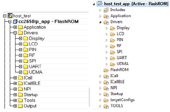Viewport: 170px width, 112px height.
Task: Click Display folder icon in host_test_app tree
Action: (113, 28)
